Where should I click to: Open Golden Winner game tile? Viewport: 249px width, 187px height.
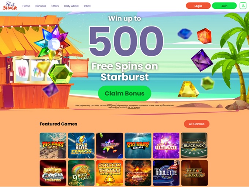click(109, 173)
